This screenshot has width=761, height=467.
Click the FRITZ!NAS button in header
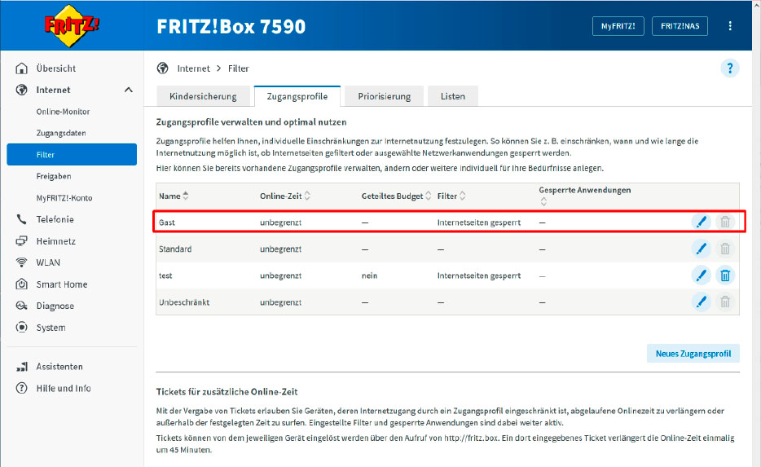680,26
